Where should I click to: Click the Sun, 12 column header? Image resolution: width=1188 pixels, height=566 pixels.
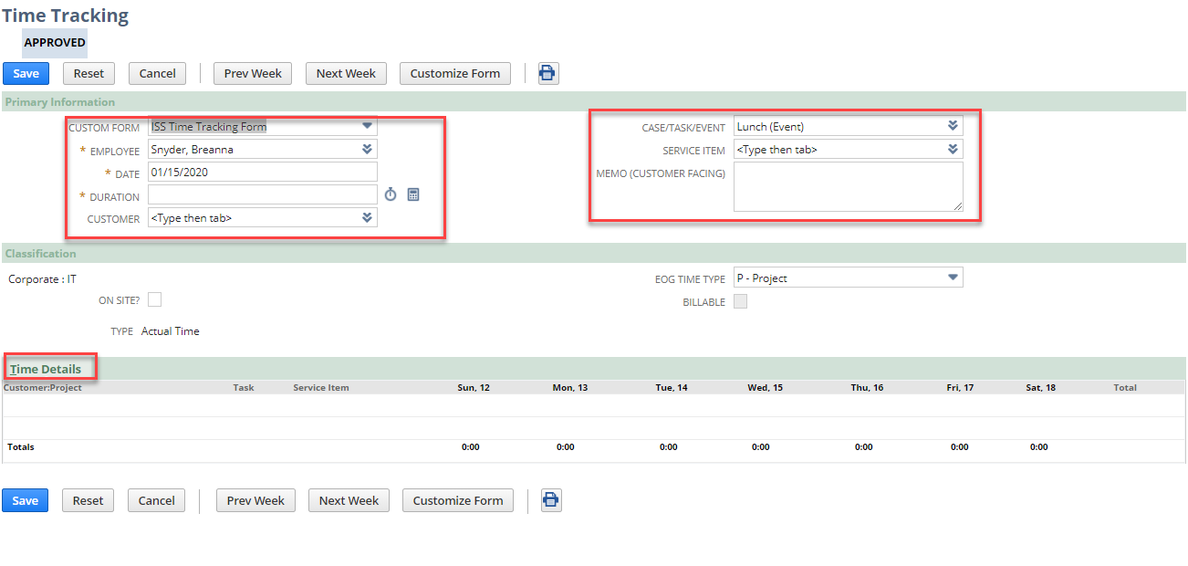pyautogui.click(x=474, y=388)
